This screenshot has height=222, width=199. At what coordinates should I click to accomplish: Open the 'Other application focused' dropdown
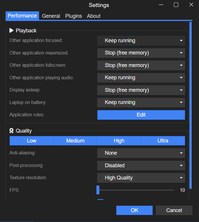point(141,40)
